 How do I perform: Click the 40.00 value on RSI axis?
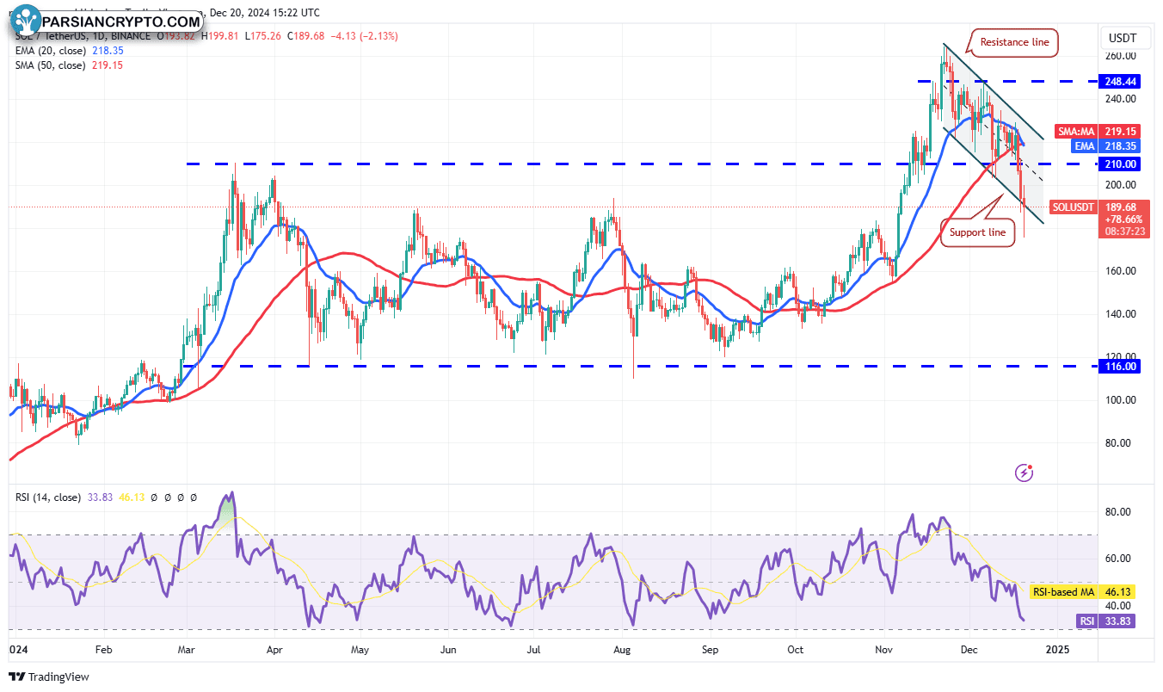pos(1120,605)
